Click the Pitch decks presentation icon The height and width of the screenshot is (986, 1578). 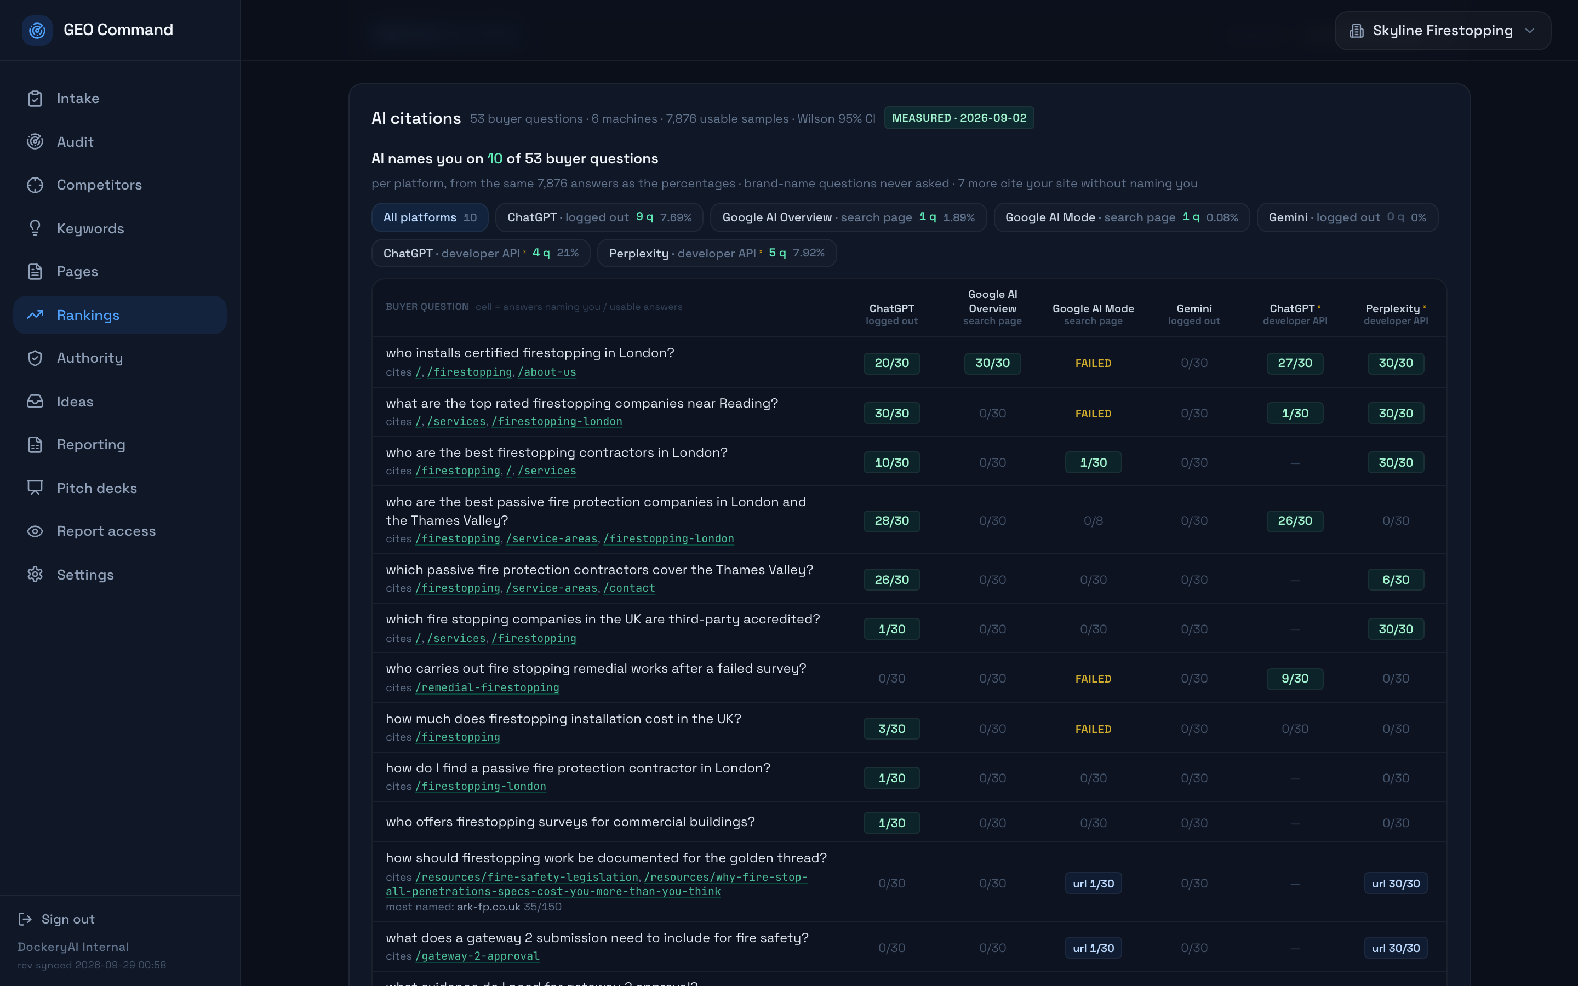35,488
